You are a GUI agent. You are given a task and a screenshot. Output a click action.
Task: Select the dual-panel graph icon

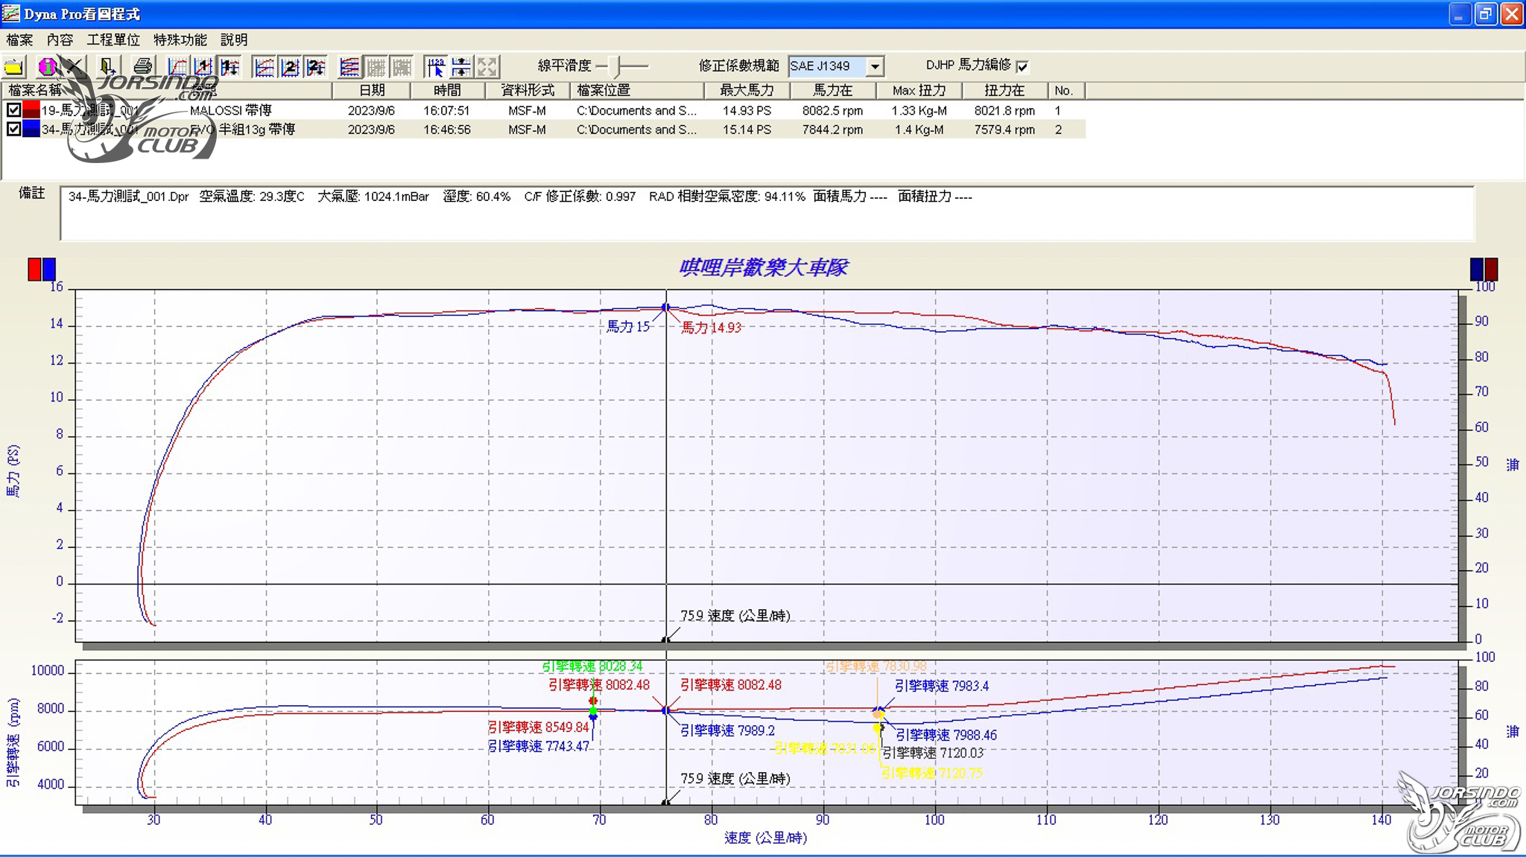[264, 67]
